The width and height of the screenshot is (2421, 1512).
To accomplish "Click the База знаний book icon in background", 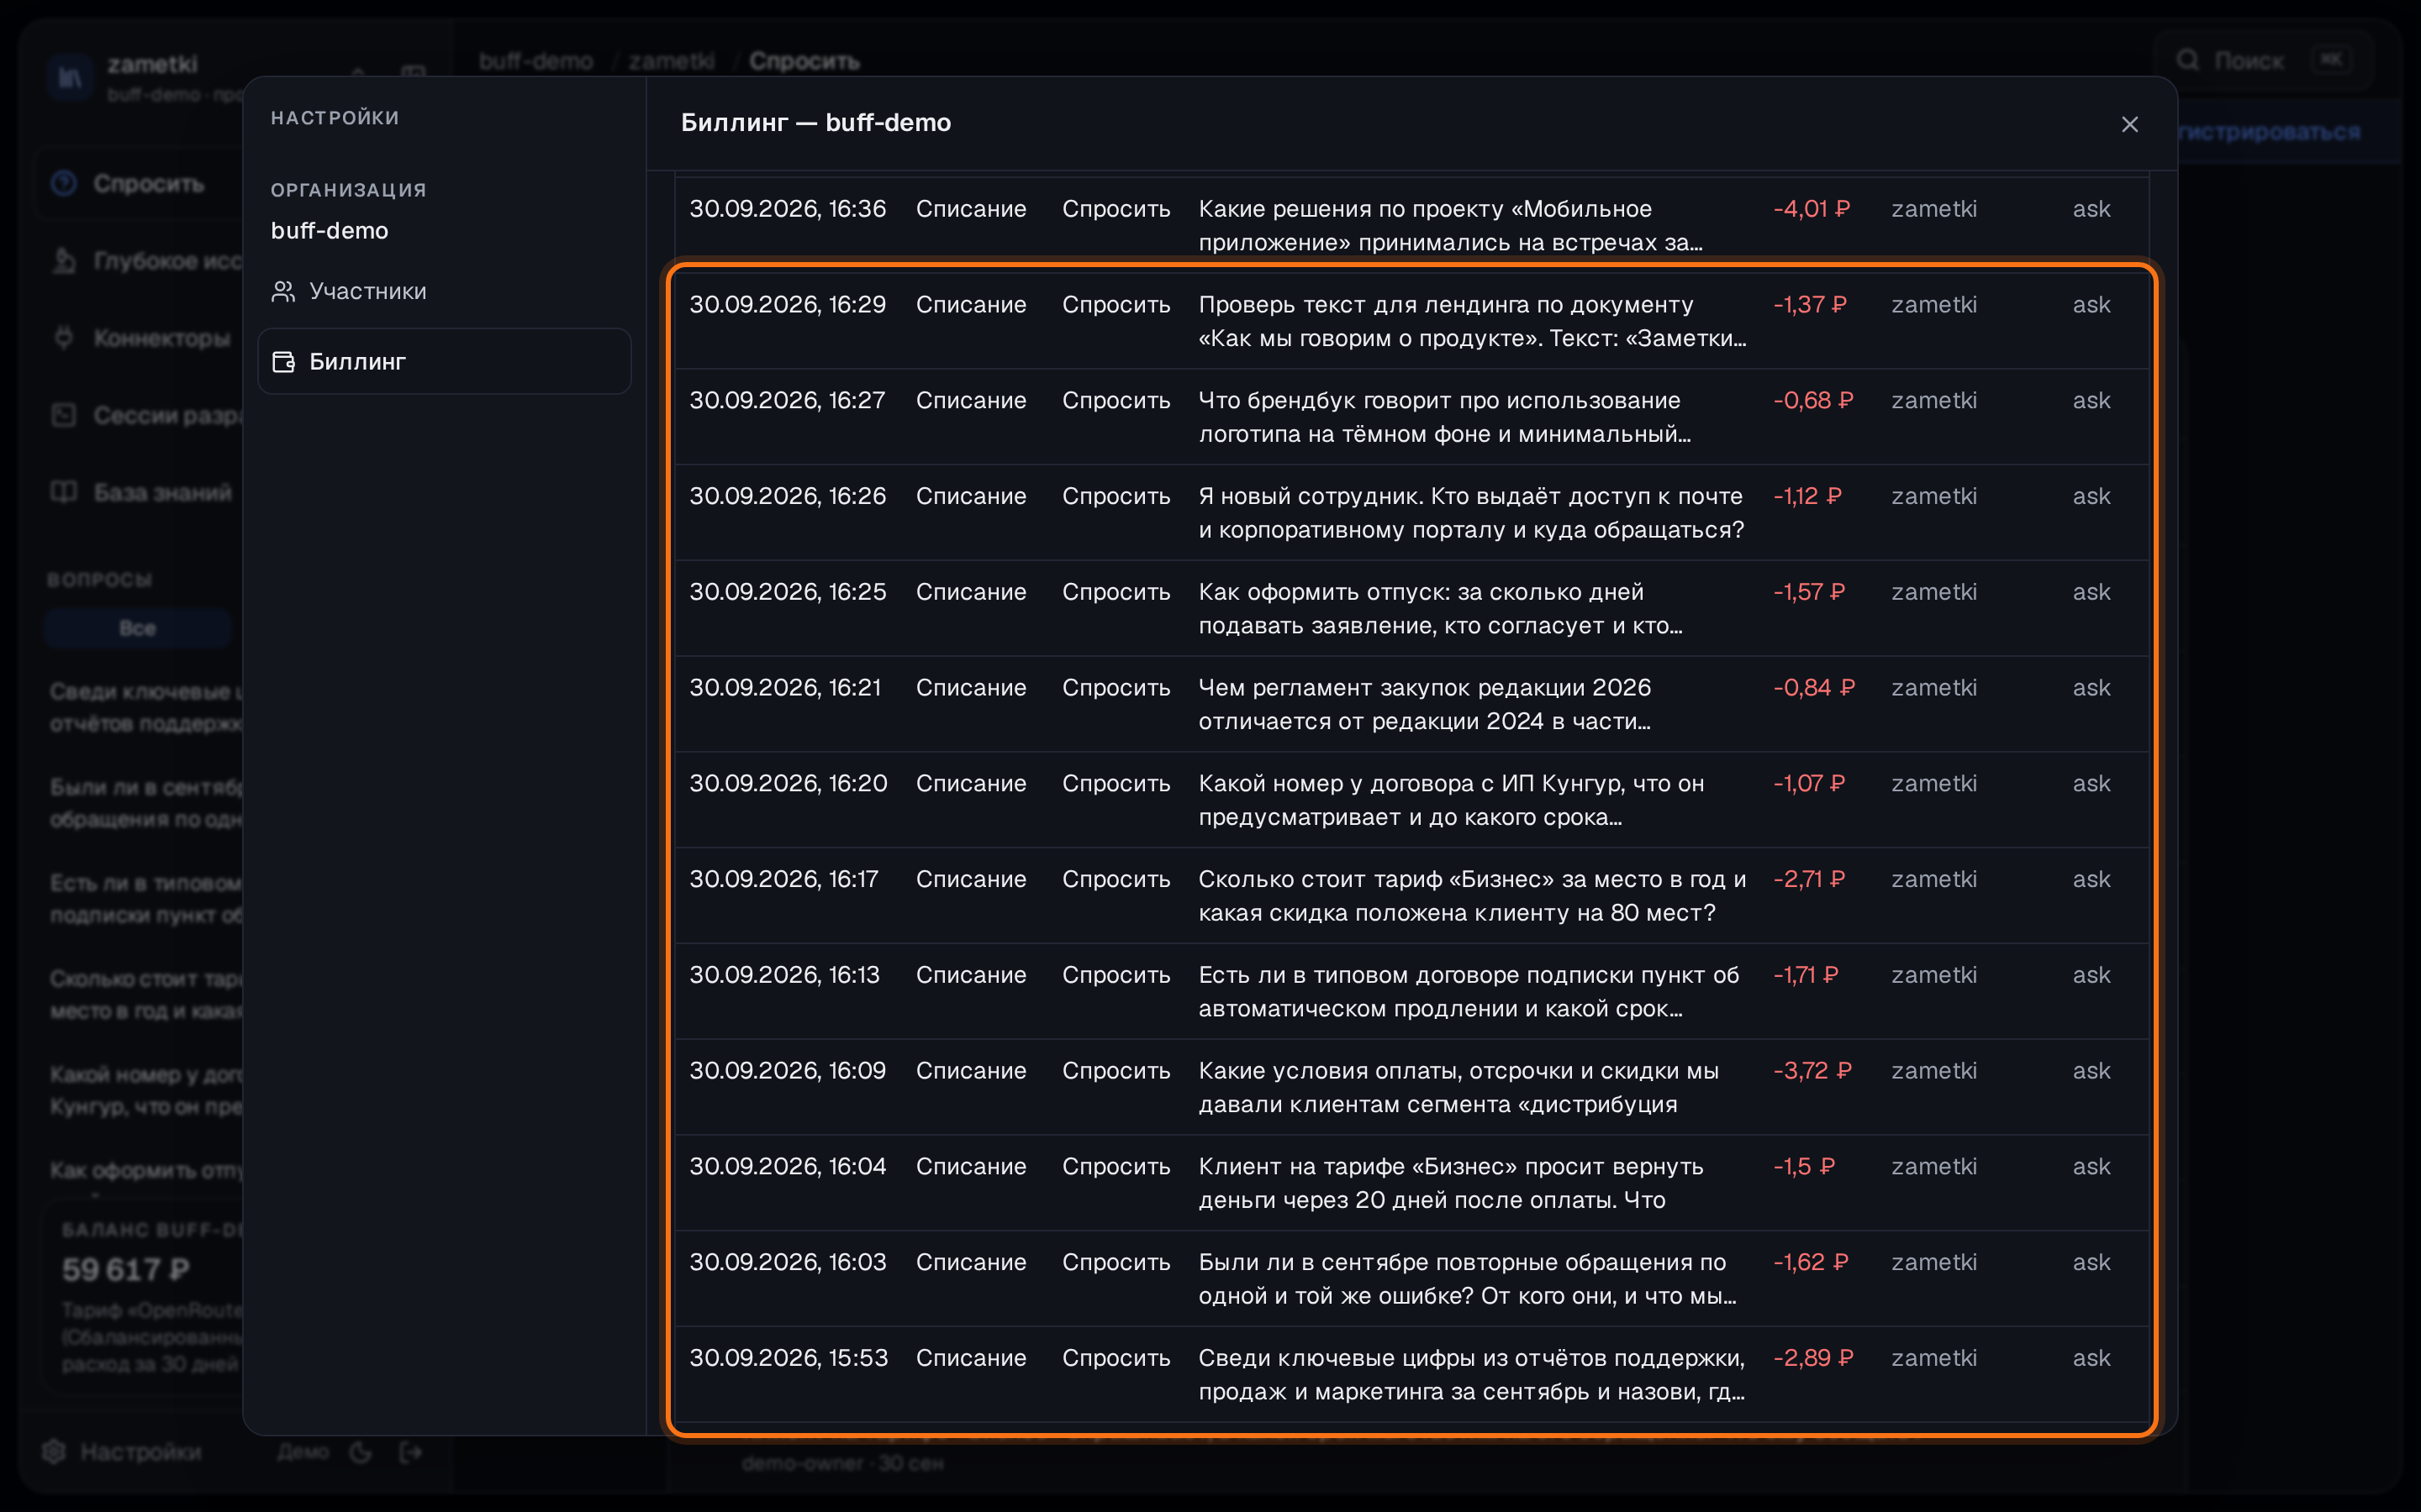I will coord(64,492).
